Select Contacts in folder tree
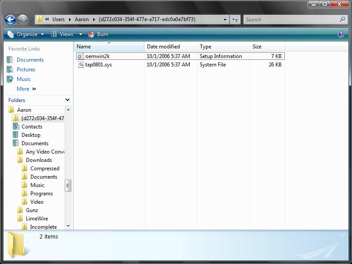 coord(32,127)
